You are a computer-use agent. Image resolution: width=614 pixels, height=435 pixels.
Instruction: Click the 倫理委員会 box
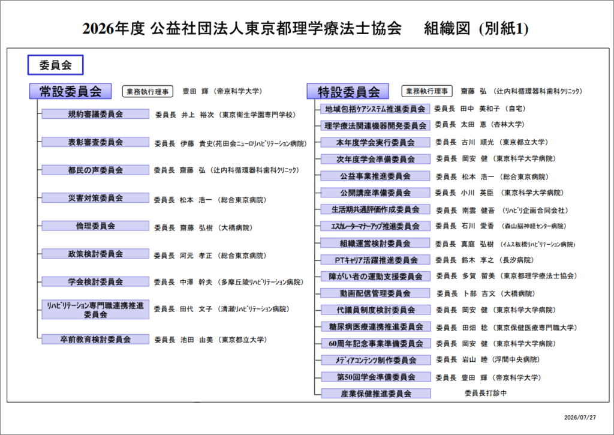[x=95, y=226]
